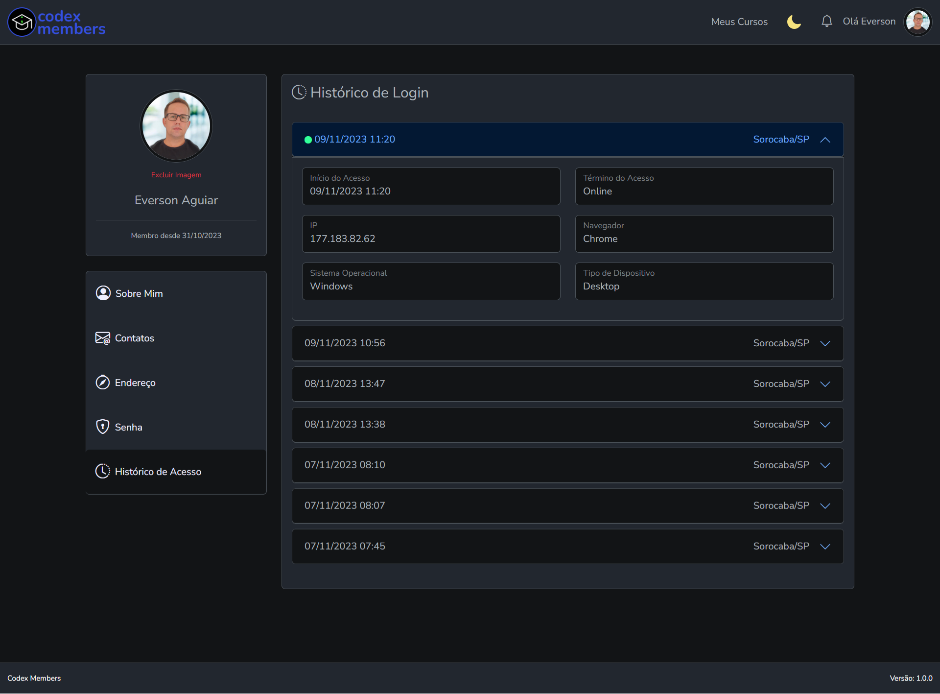
Task: Select the Sobre Mim sidebar item
Action: click(139, 293)
